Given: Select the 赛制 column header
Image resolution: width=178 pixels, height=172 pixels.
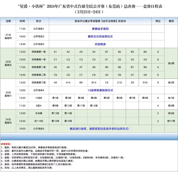Looking at the screenshot, I should pos(171,21).
